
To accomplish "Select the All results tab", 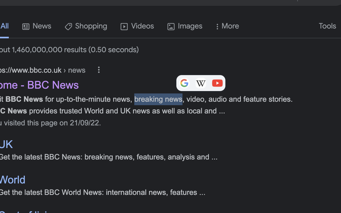I will click(4, 26).
